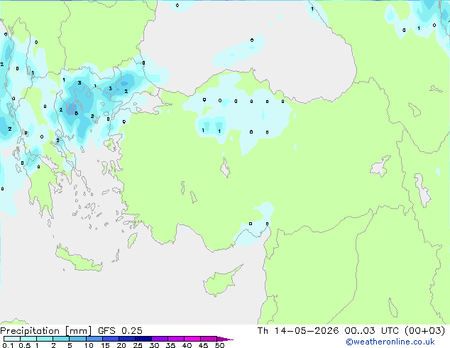This screenshot has width=450, height=348.
Task: Click the 5 precipitation value over northern Greece
Action: click(77, 114)
